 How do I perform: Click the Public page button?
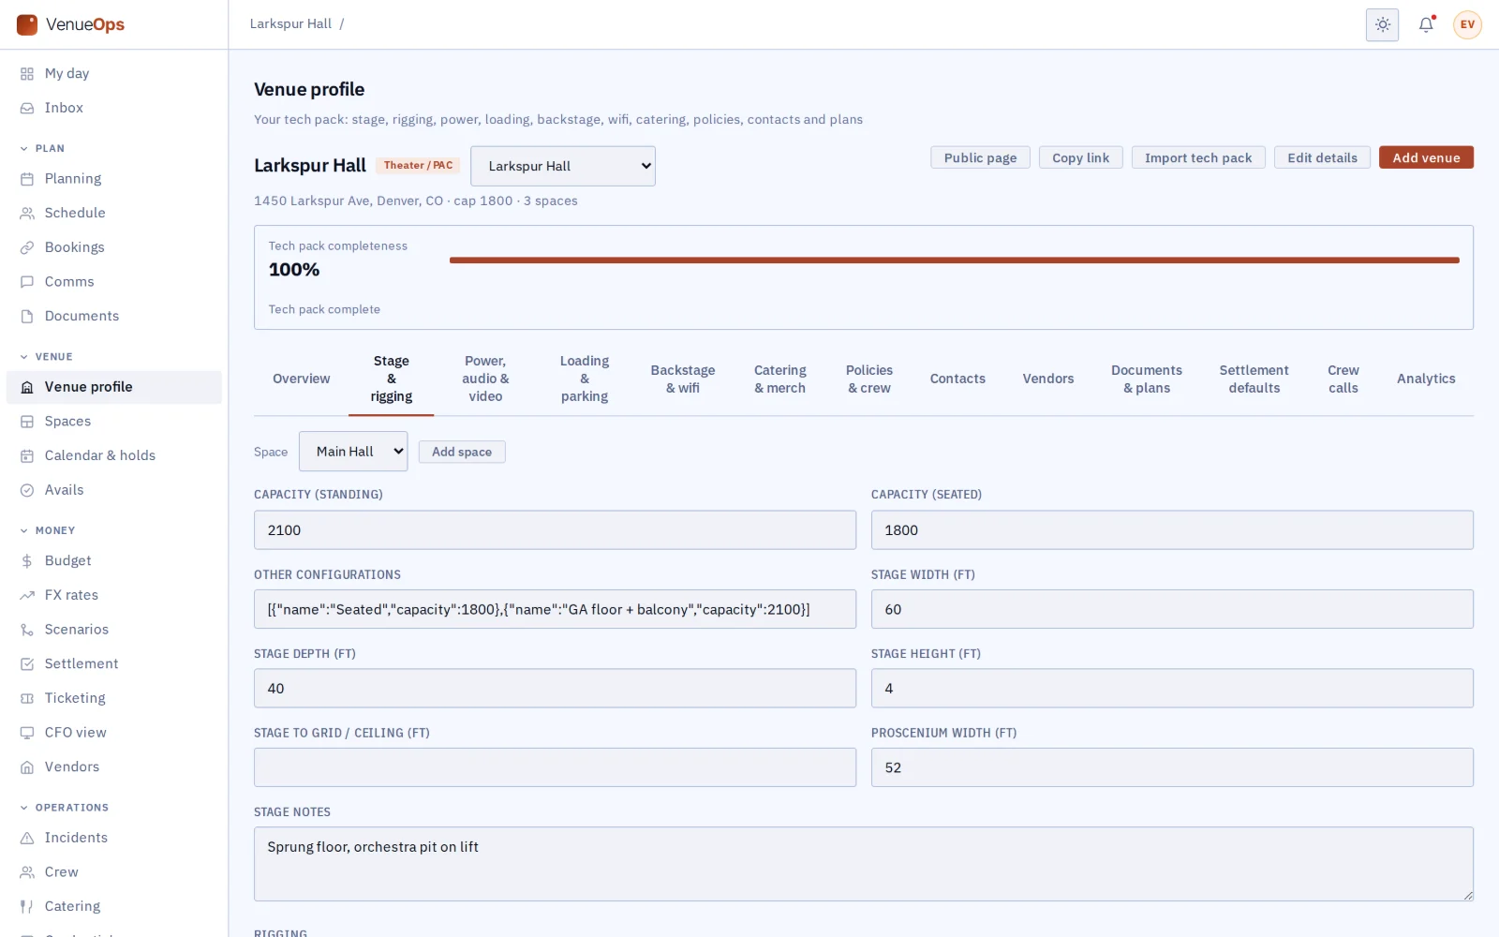pyautogui.click(x=980, y=157)
